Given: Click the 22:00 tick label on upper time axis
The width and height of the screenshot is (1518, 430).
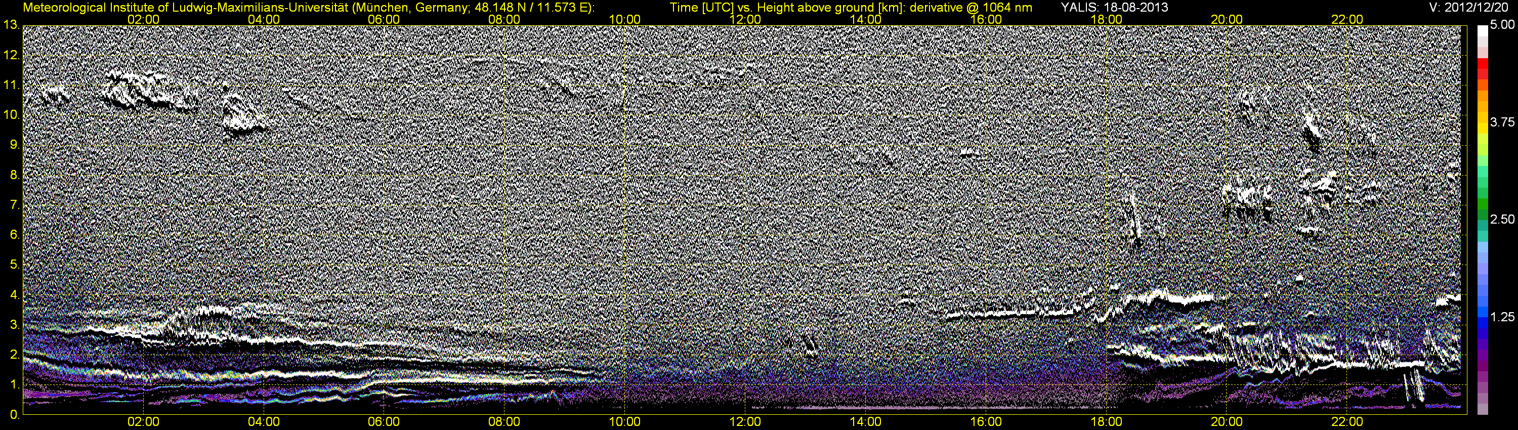Looking at the screenshot, I should pyautogui.click(x=1347, y=19).
